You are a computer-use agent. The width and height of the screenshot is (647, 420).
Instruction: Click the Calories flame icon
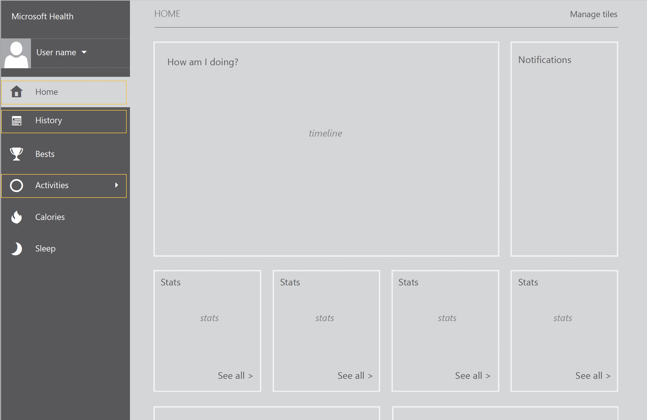(x=16, y=217)
